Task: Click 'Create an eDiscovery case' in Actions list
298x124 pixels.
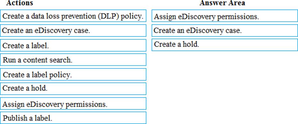Action: [73, 31]
